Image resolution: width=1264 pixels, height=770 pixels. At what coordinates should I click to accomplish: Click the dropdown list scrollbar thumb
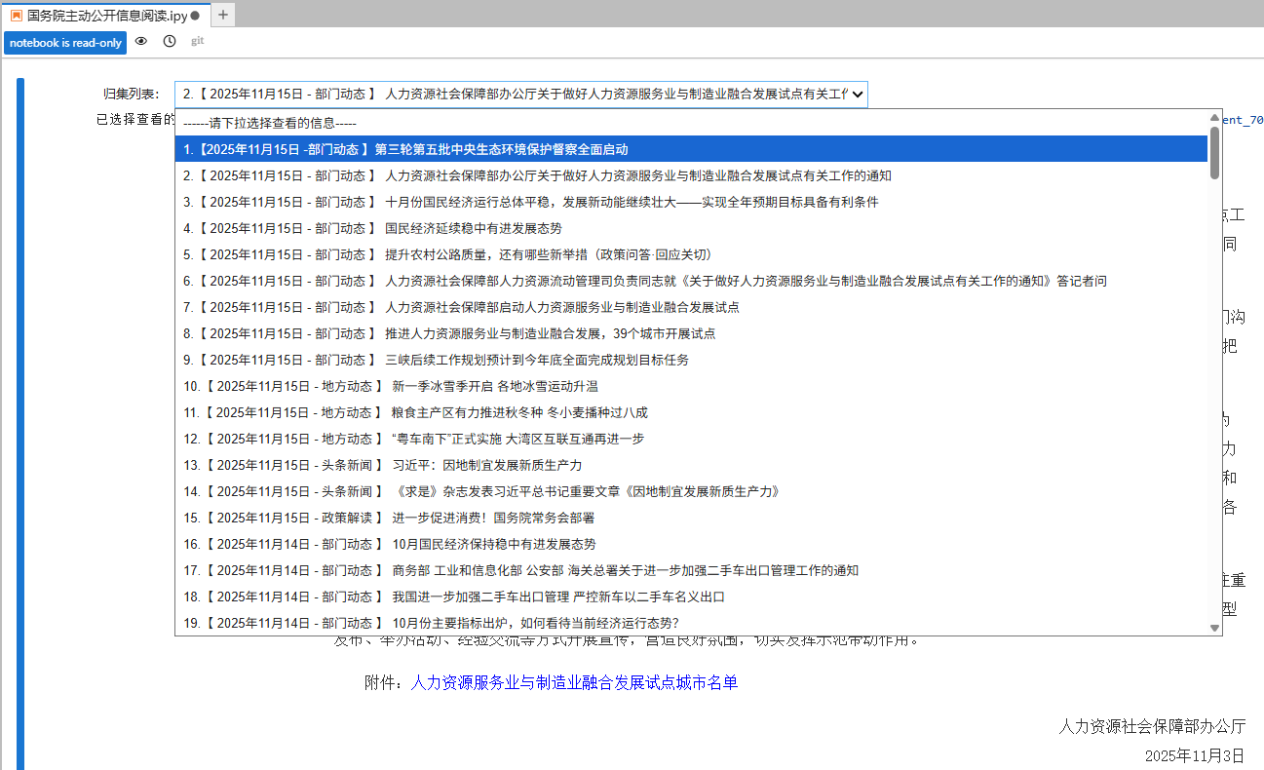pyautogui.click(x=1214, y=152)
